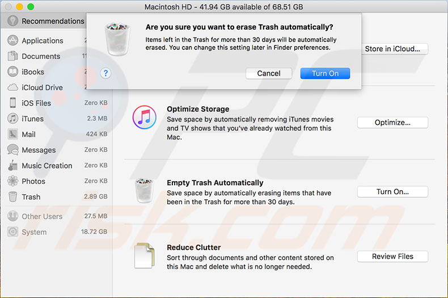Click Other Users size 27.5 MB
The image size is (448, 298).
coord(96,216)
